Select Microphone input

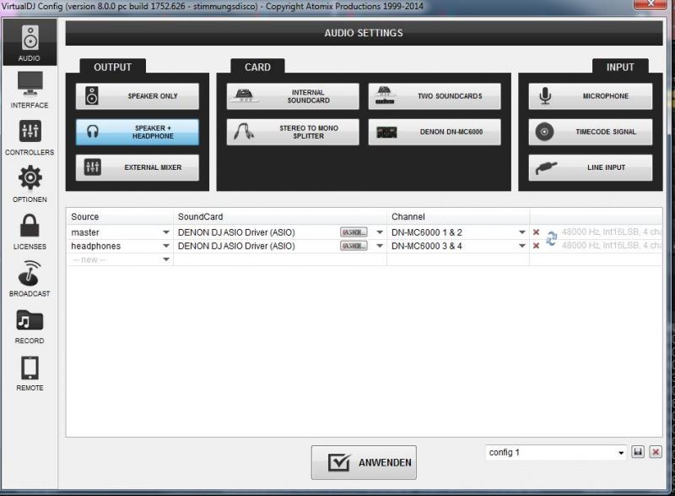590,96
